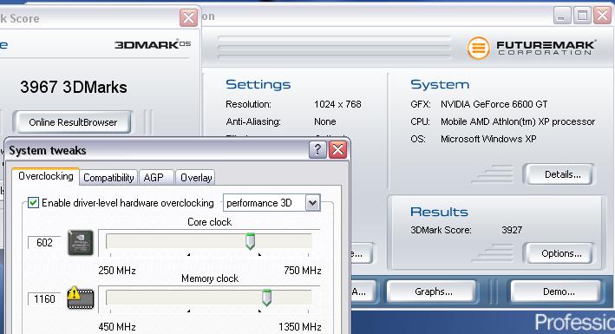
Task: Minimize the main 3DMark window
Action: 562,16
